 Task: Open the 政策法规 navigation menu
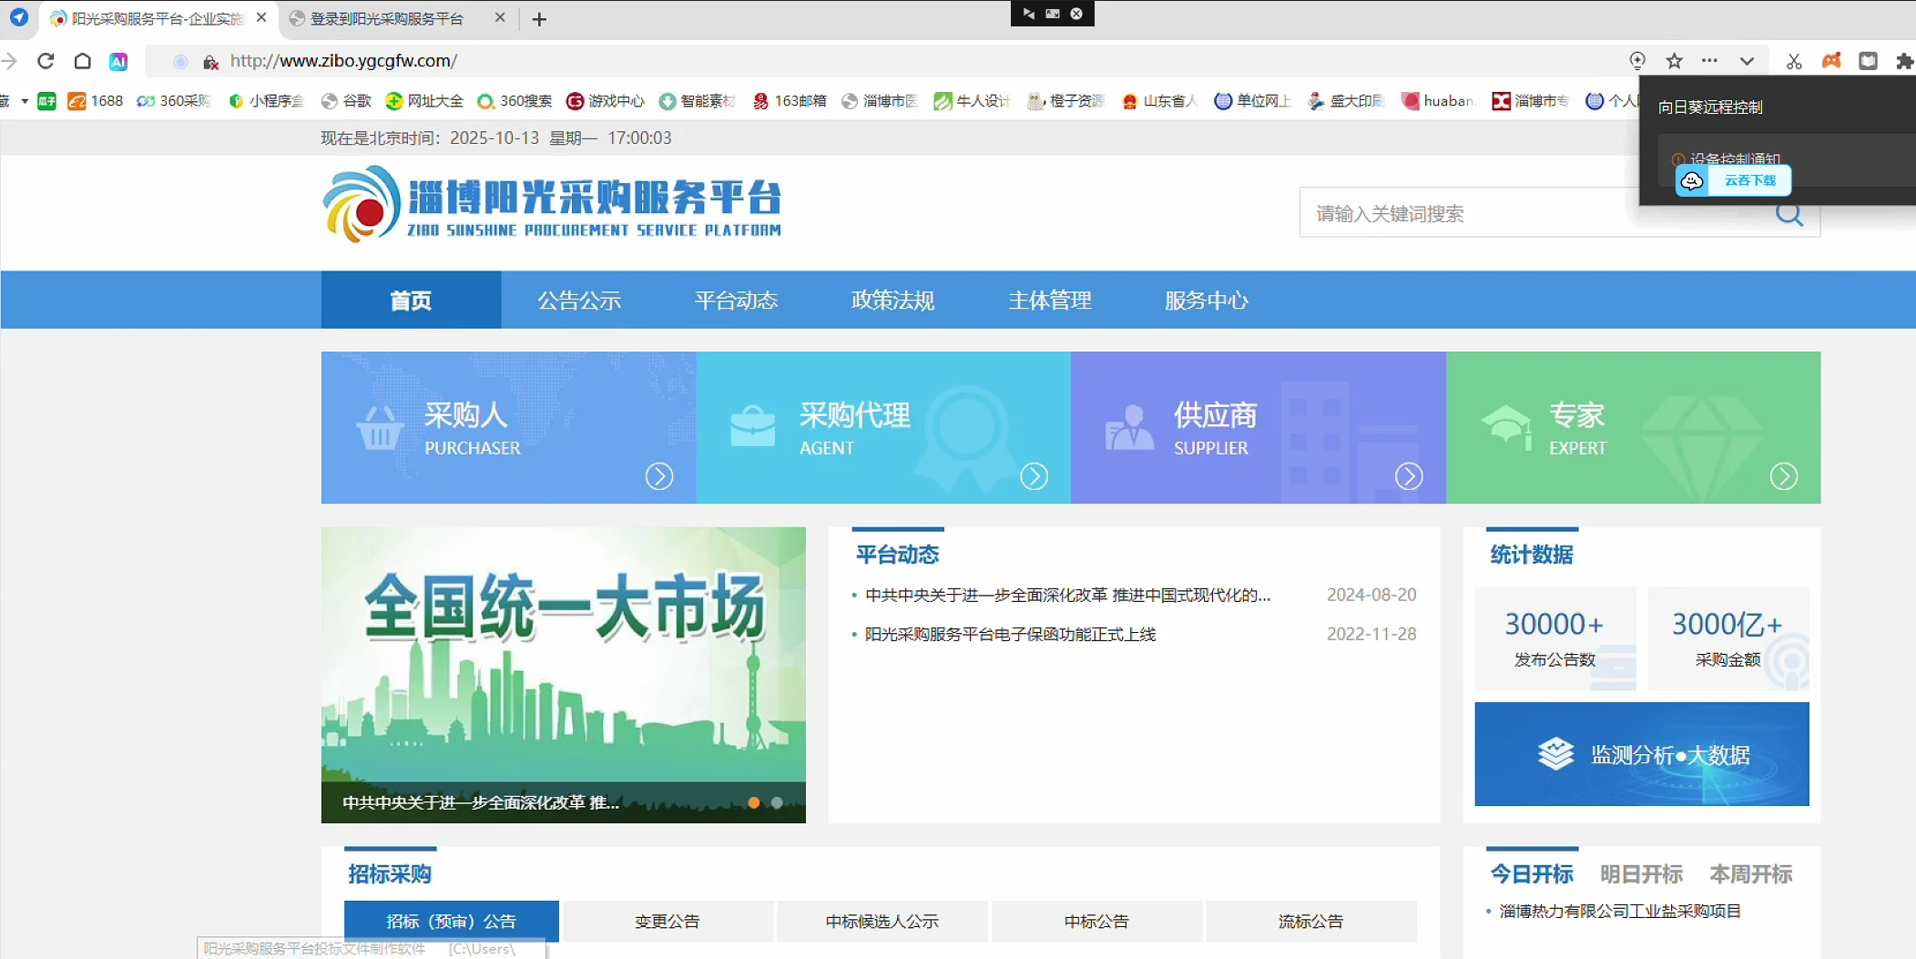point(892,300)
